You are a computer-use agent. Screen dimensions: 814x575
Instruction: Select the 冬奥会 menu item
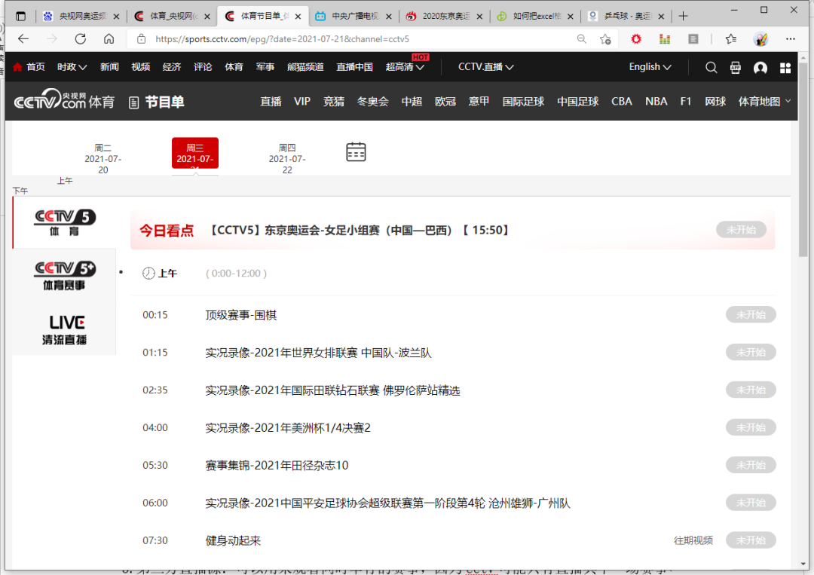click(x=372, y=101)
